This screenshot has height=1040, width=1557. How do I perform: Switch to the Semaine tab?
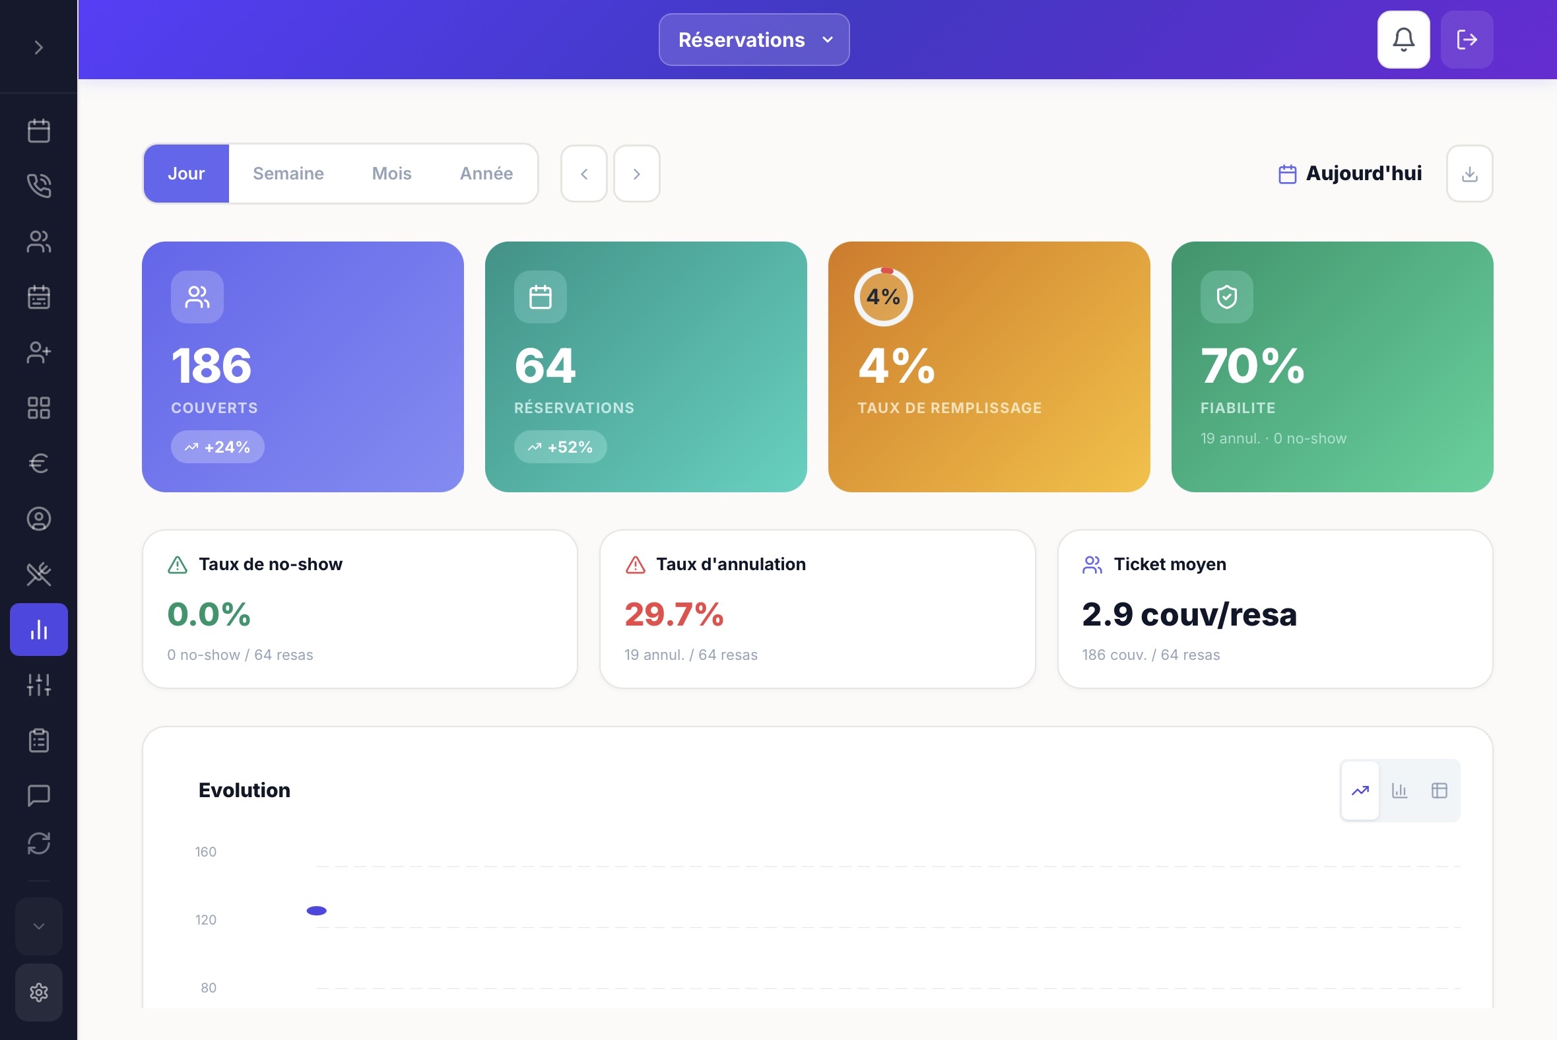click(x=288, y=174)
